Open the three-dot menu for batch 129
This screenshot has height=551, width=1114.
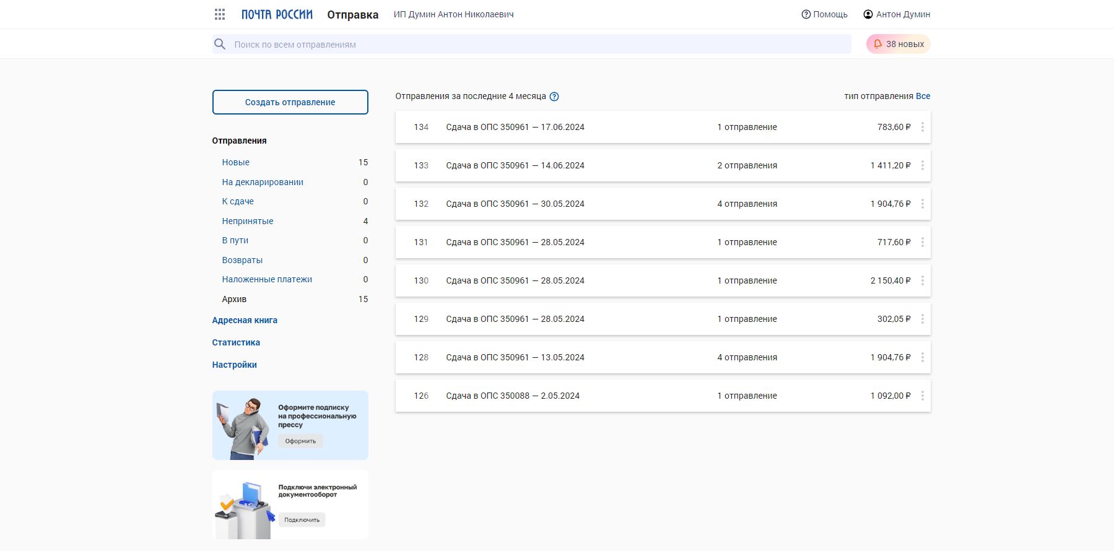922,319
